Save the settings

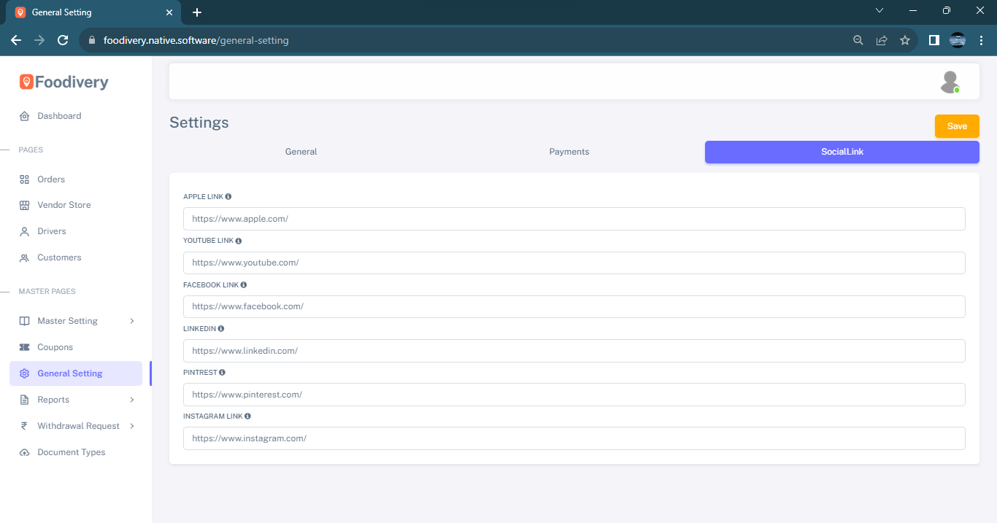click(957, 126)
